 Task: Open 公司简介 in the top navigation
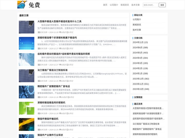(x=114, y=5)
